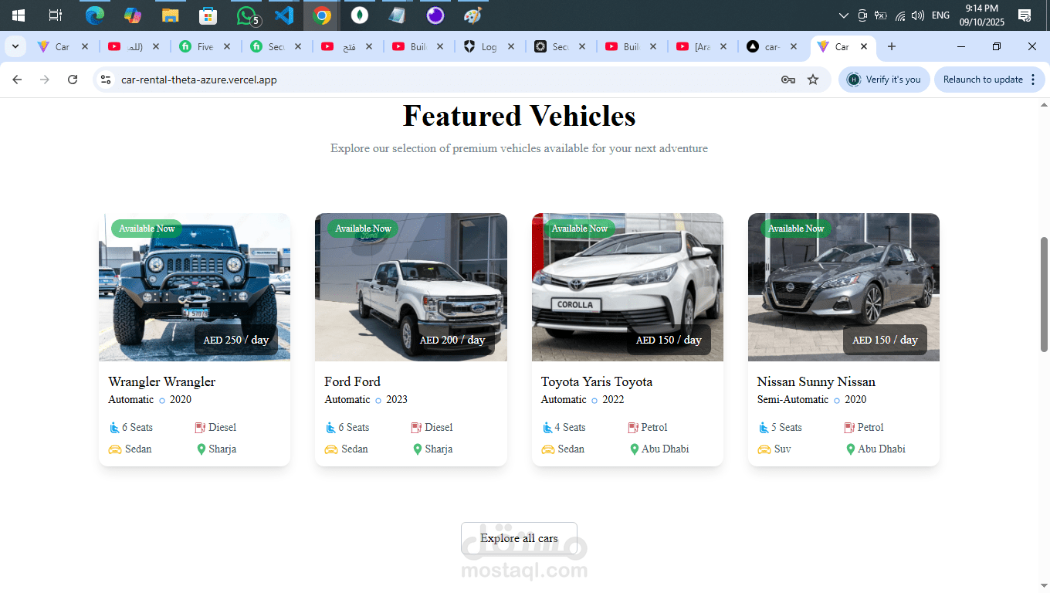Open the Toyota Yaris Corolla photo
This screenshot has height=593, width=1050.
628,287
